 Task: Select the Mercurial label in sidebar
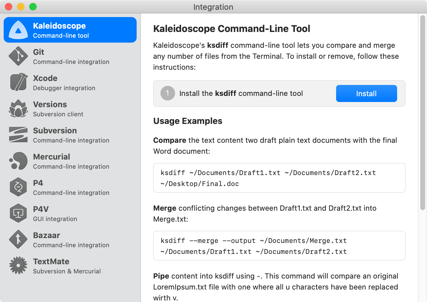pos(52,157)
